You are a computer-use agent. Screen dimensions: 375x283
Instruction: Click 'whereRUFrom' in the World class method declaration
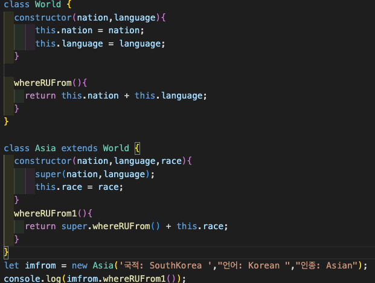pos(43,83)
